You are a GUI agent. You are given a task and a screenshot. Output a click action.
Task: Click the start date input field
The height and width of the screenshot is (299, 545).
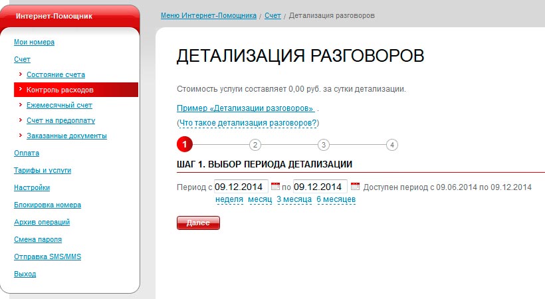tap(241, 187)
